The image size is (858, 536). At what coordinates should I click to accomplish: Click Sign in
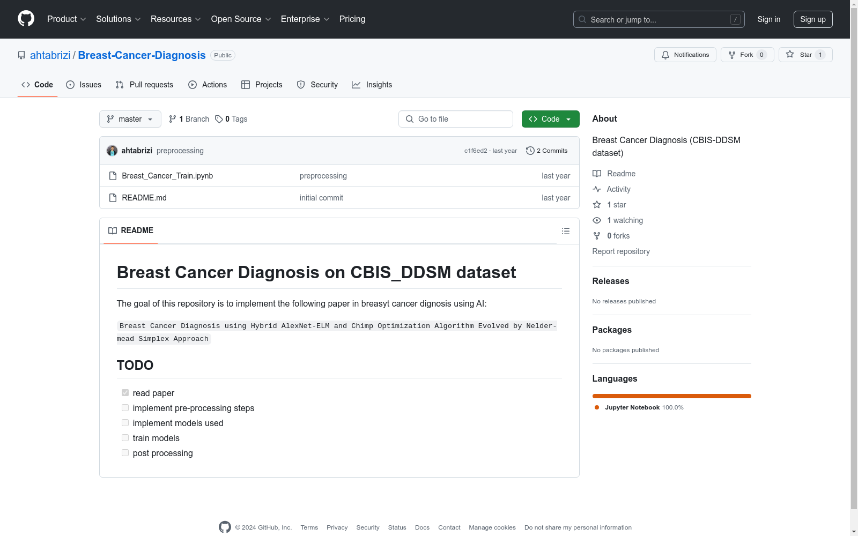coord(769,19)
